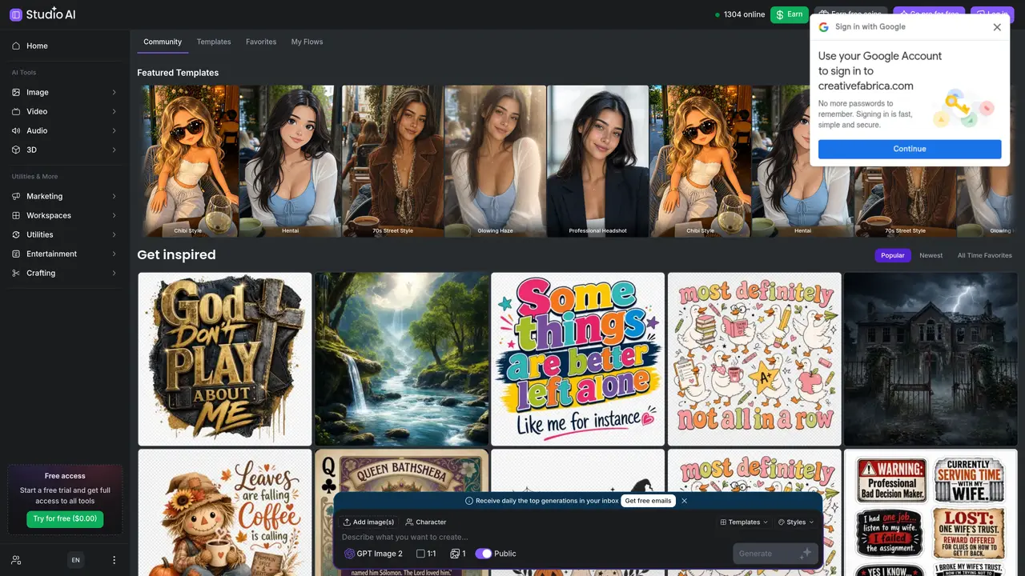Switch to the My Flows tab
The width and height of the screenshot is (1025, 576).
coord(307,42)
